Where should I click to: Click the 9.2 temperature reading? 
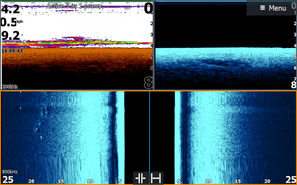click(x=10, y=36)
